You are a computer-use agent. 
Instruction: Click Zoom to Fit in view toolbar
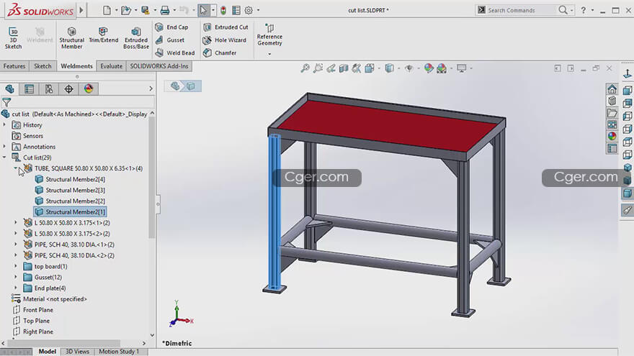coord(305,68)
